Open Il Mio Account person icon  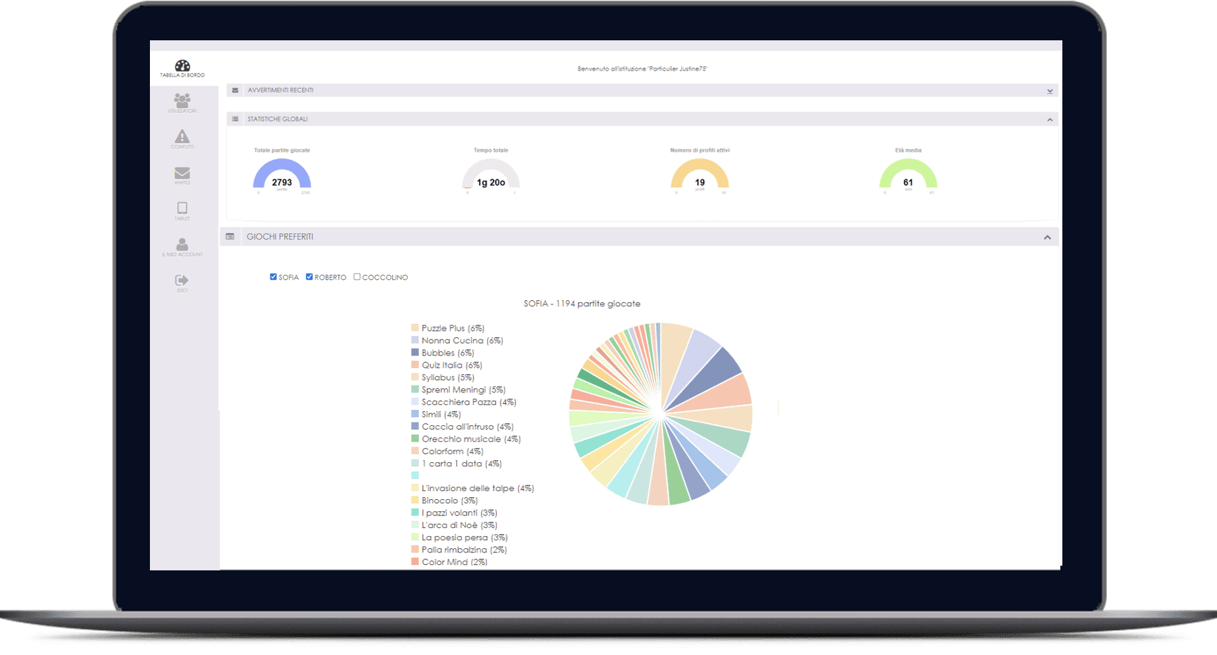pyautogui.click(x=182, y=244)
